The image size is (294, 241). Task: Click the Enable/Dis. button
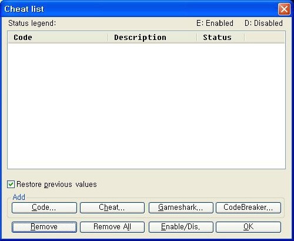[181, 227]
